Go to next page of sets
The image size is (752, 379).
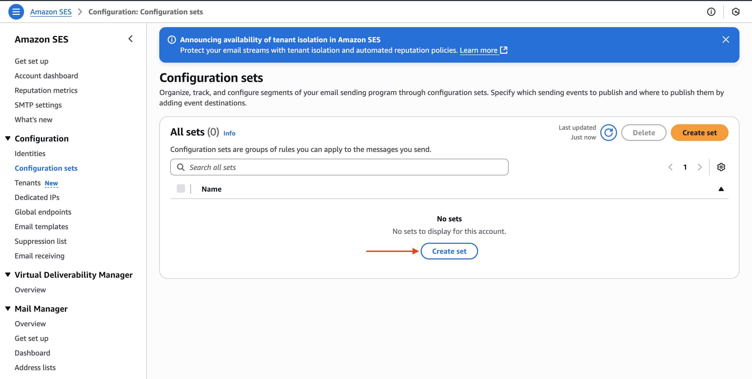point(700,167)
